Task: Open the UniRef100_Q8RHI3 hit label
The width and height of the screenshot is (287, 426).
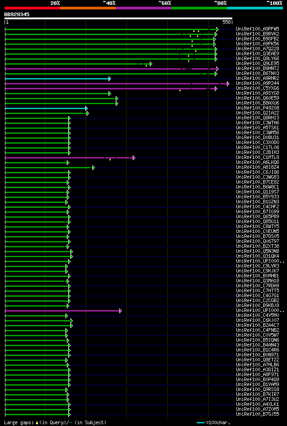Action: (258, 118)
